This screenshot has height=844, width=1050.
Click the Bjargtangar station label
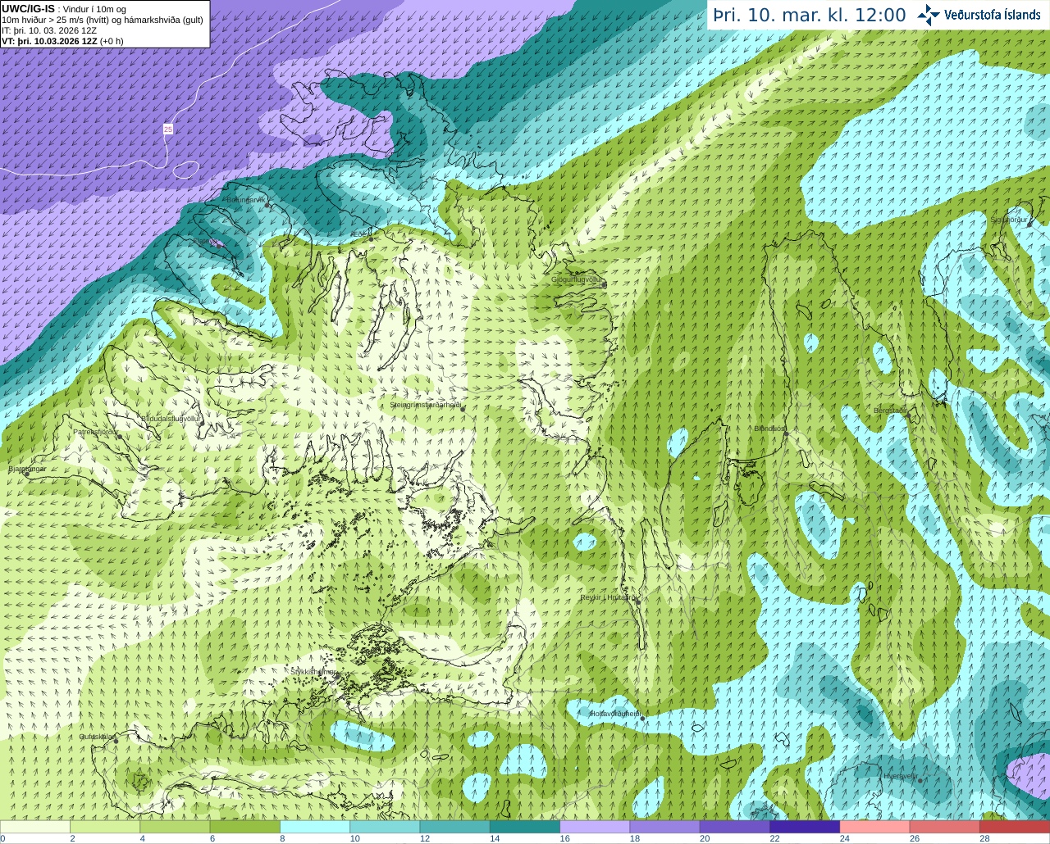point(27,469)
